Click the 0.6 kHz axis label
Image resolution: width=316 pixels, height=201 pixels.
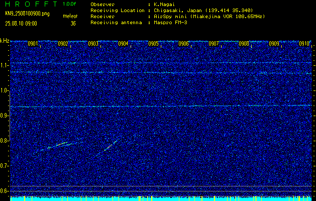point(4,191)
